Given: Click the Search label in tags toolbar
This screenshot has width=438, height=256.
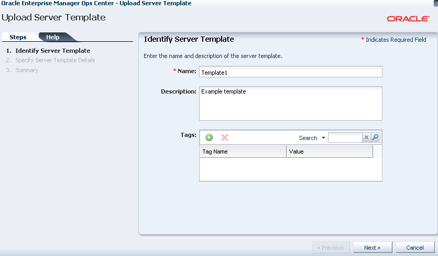Looking at the screenshot, I should [308, 138].
